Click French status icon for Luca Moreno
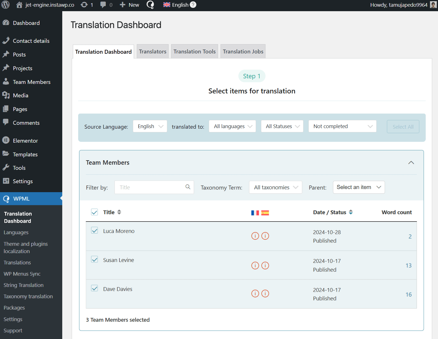Image resolution: width=438 pixels, height=339 pixels. tap(255, 236)
